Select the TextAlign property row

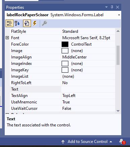[x=62, y=96]
